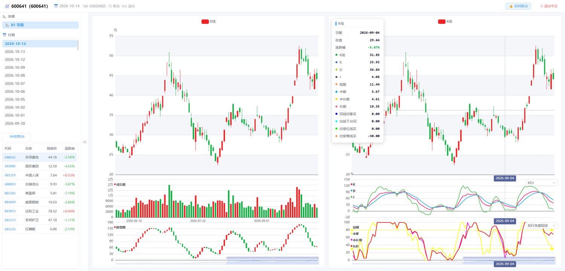Sort by the 涨跌幅 column header
The height and width of the screenshot is (271, 565).
[70, 148]
